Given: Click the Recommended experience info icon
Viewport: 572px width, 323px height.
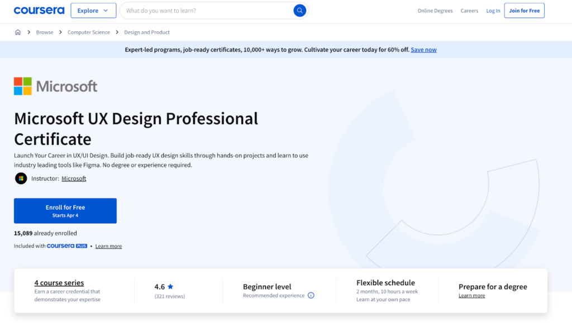Looking at the screenshot, I should (x=311, y=295).
